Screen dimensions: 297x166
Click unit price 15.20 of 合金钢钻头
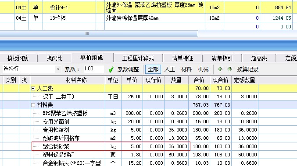(x=132, y=163)
